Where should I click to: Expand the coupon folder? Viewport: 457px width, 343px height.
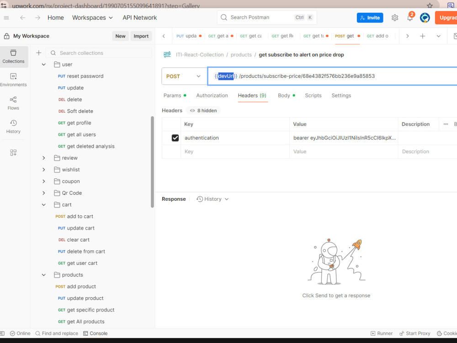(44, 181)
